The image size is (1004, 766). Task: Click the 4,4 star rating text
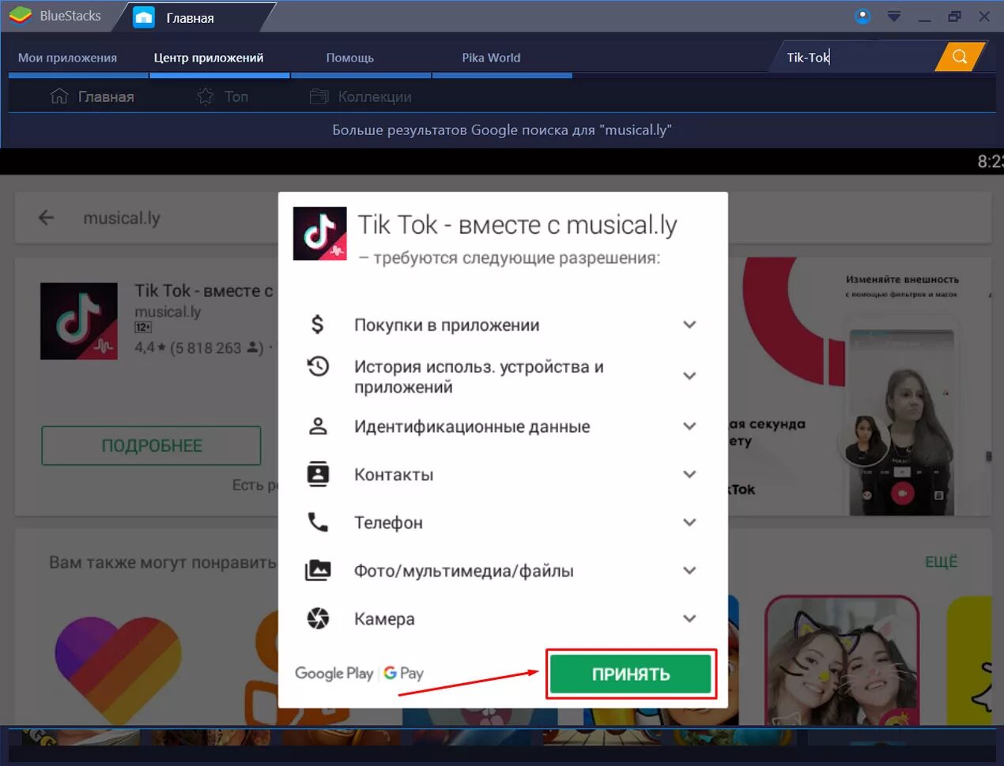198,347
